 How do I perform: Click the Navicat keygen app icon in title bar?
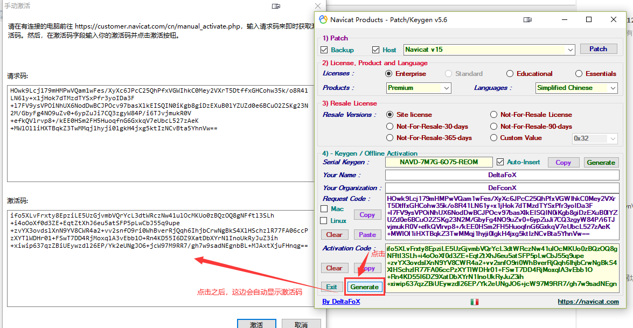coord(323,19)
